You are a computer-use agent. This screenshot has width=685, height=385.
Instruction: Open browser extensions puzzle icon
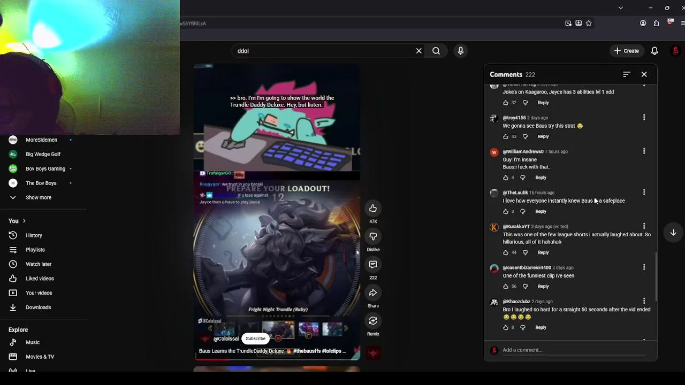(656, 23)
